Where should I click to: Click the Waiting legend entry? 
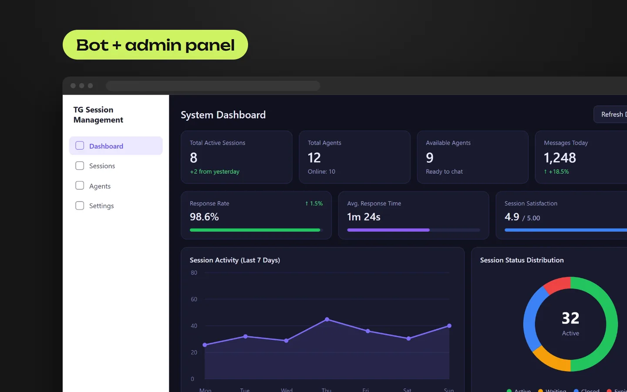click(x=552, y=390)
